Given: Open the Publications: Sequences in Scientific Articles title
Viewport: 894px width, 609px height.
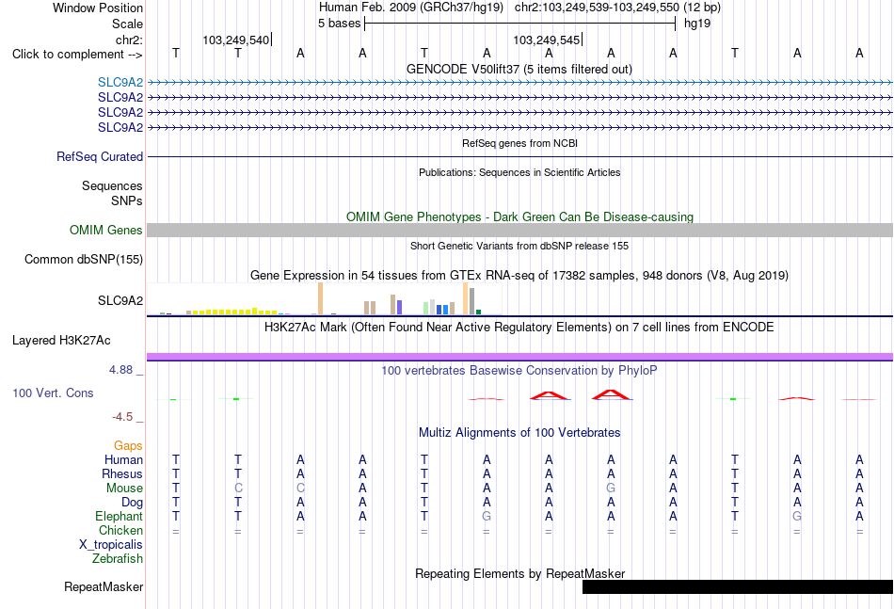Looking at the screenshot, I should [519, 172].
